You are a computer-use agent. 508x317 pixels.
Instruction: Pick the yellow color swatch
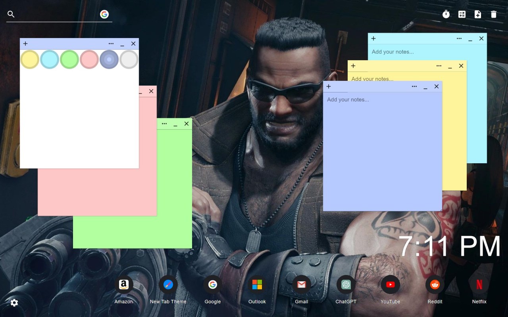30,59
